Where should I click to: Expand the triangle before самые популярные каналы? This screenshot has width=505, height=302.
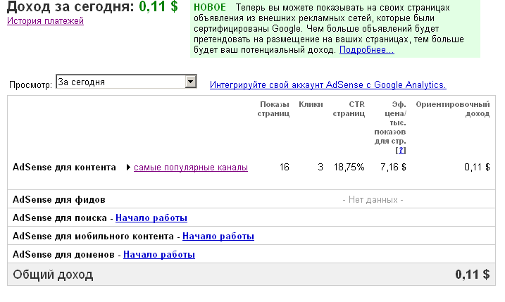[x=128, y=168]
